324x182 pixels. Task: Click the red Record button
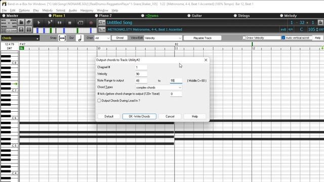pyautogui.click(x=91, y=23)
